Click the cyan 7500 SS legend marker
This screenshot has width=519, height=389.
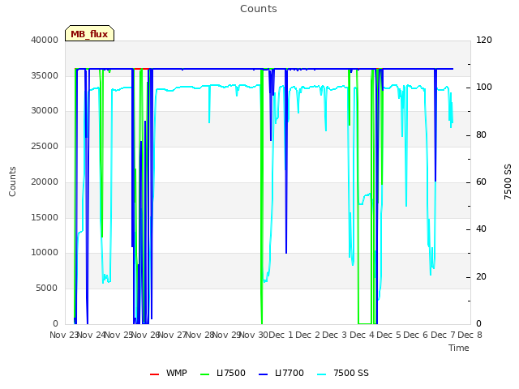click(322, 374)
